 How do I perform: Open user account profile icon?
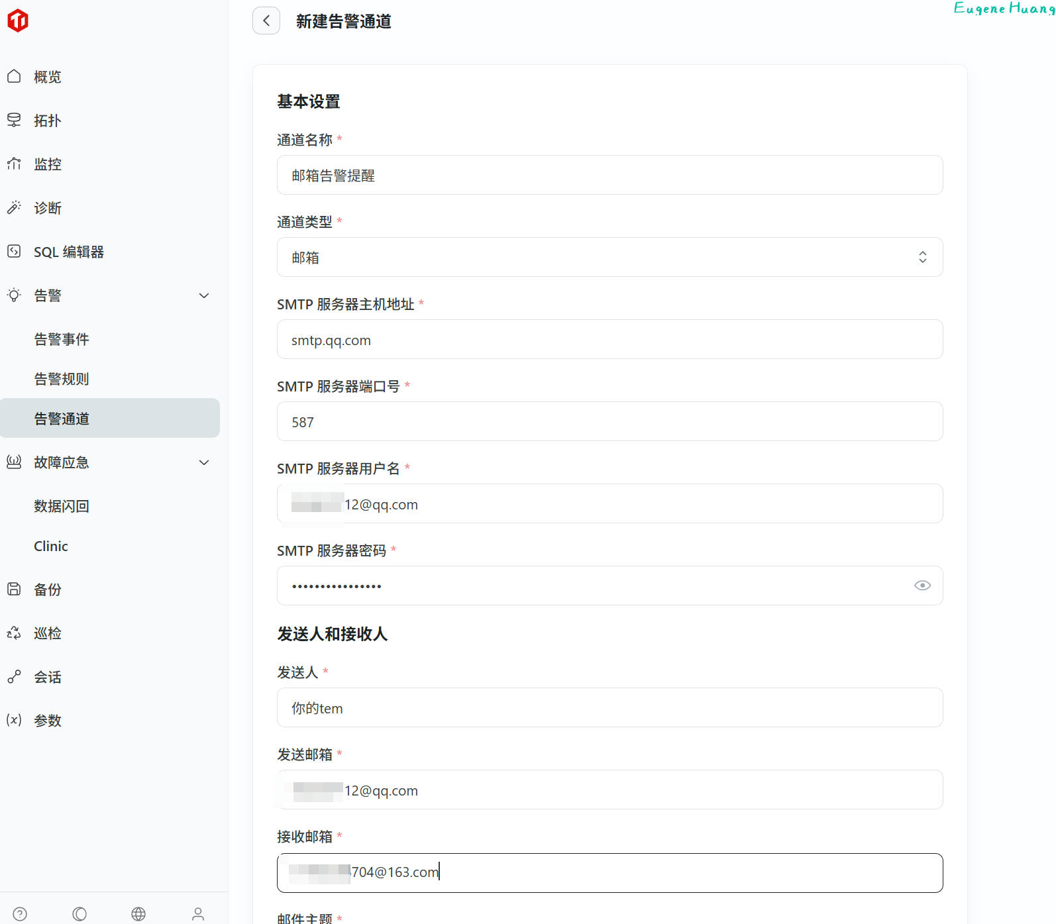[x=198, y=914]
